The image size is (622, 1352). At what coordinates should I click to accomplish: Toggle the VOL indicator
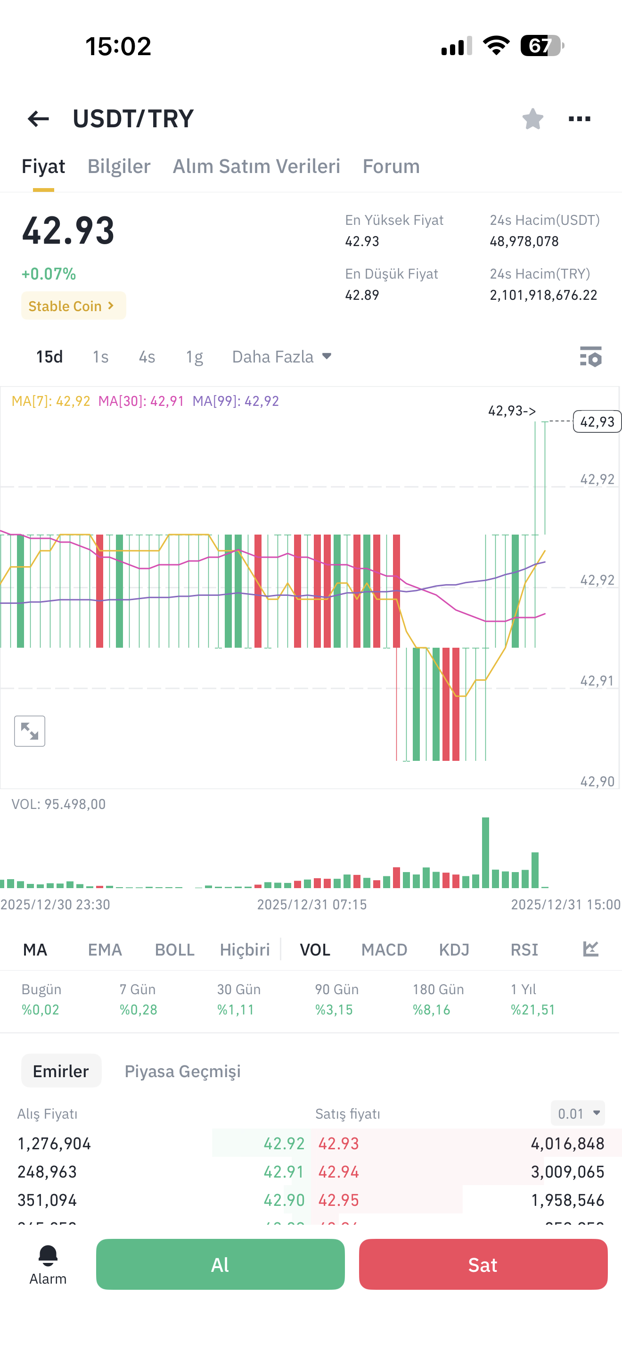coord(315,949)
